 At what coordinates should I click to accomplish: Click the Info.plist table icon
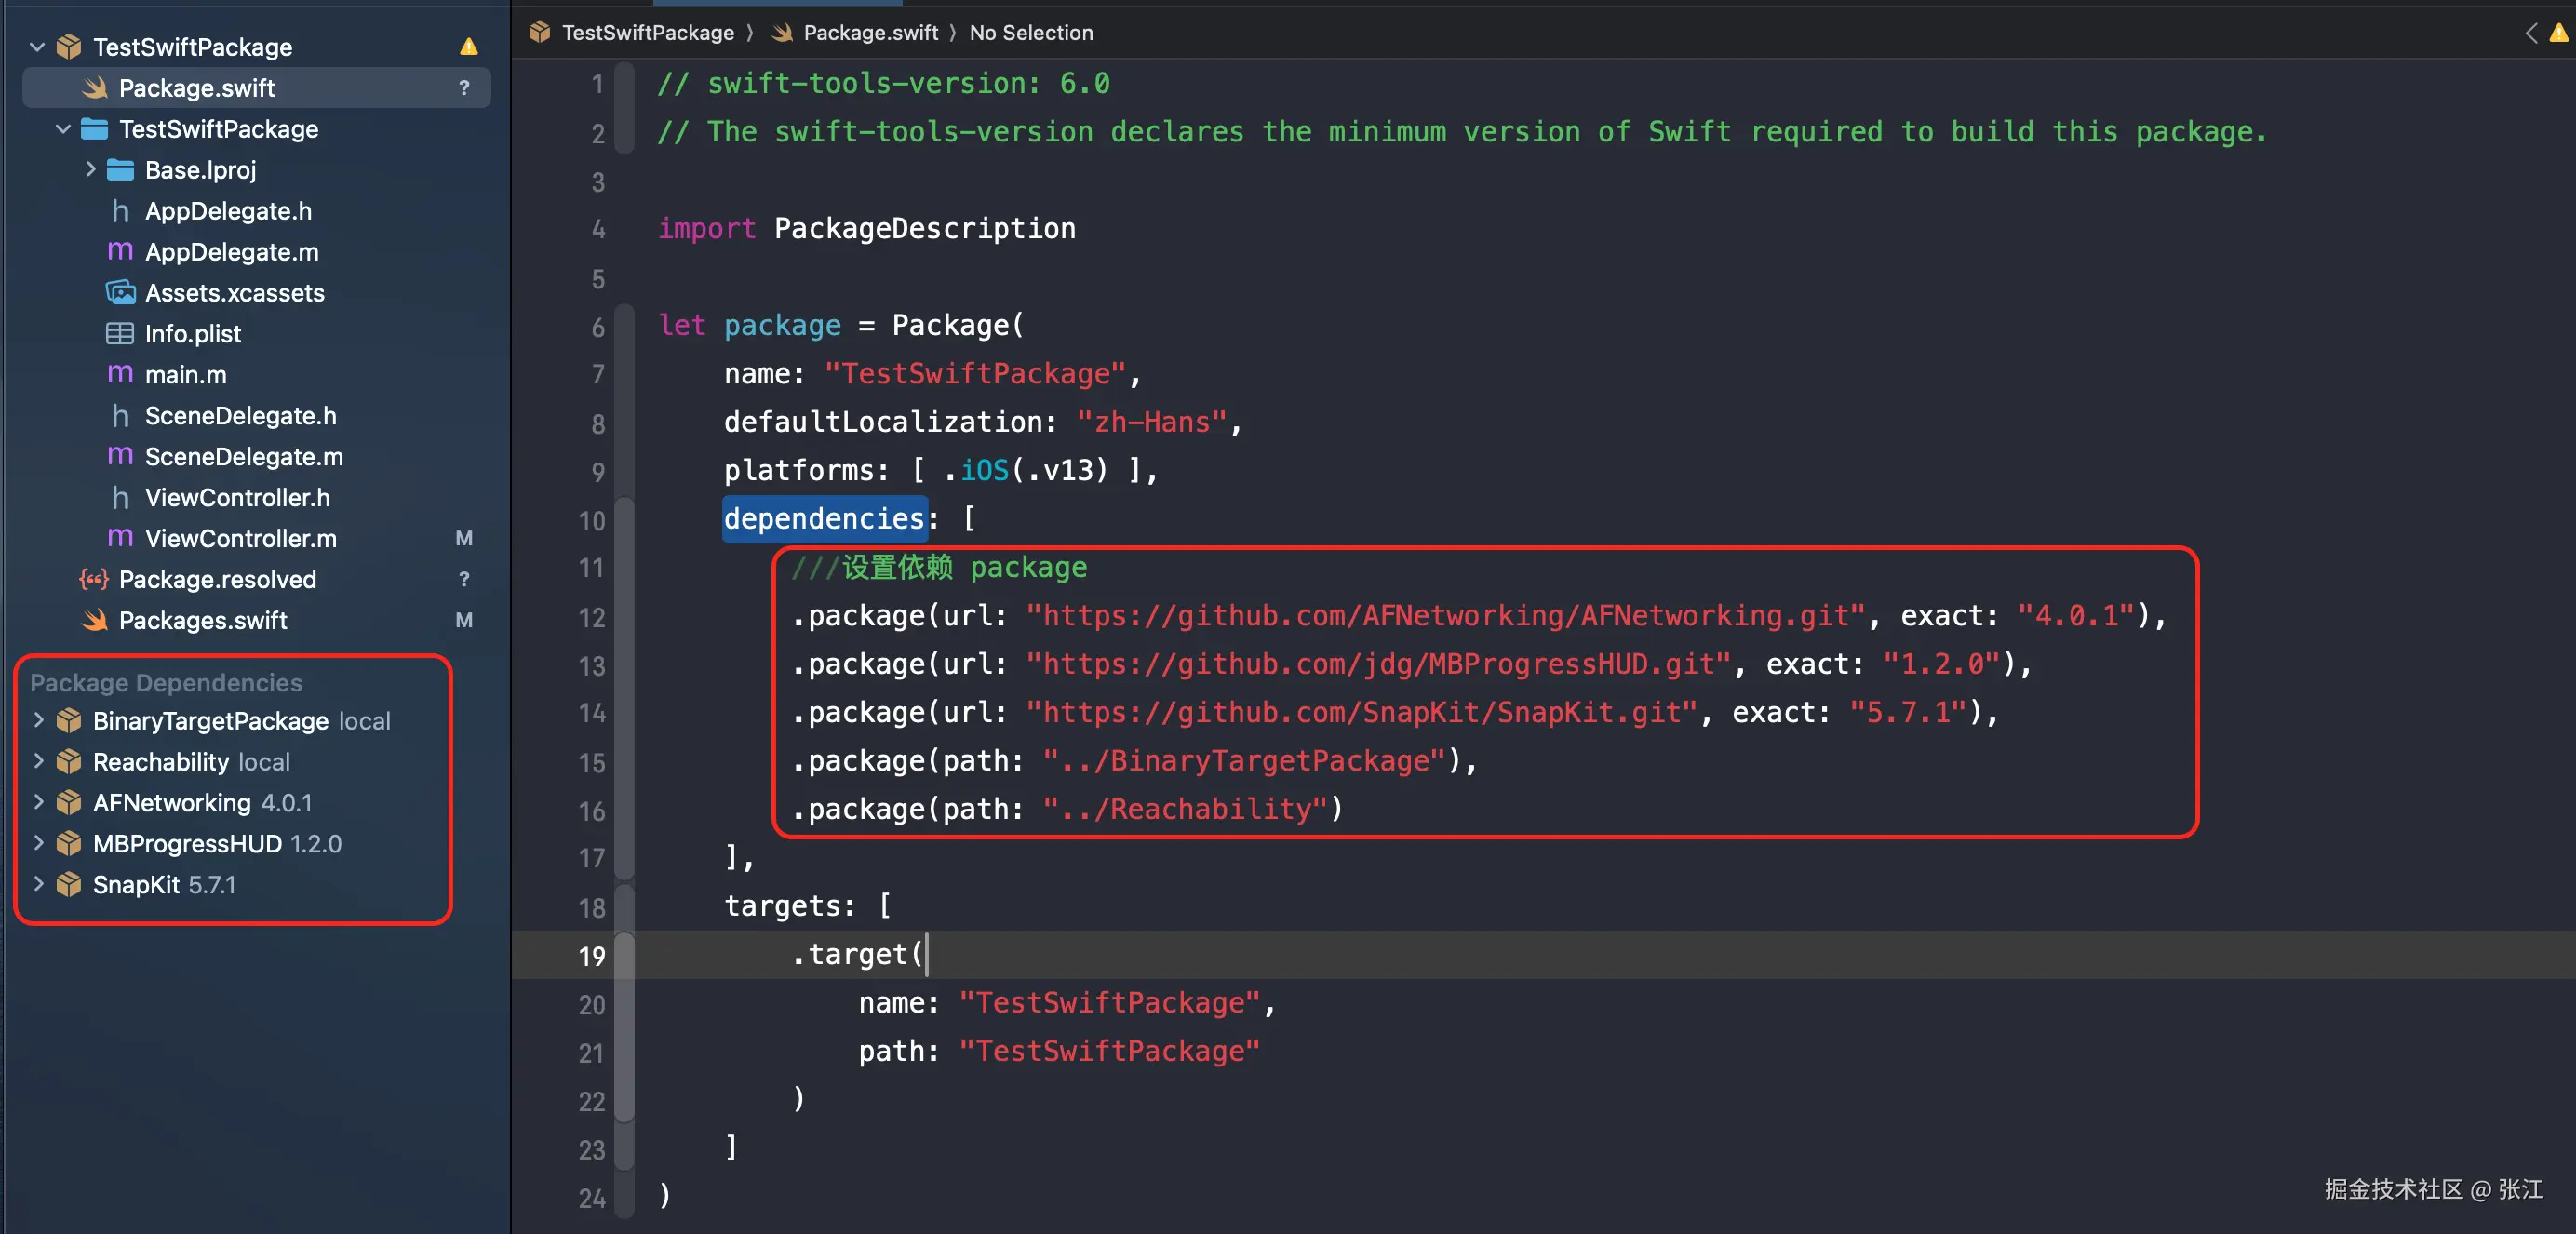point(120,334)
